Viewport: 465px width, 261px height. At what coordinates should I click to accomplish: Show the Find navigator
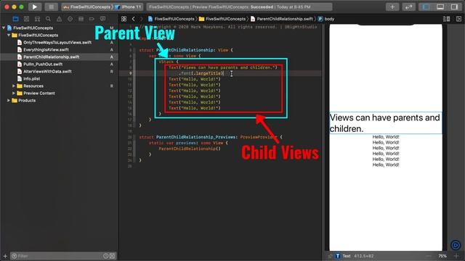pyautogui.click(x=48, y=19)
